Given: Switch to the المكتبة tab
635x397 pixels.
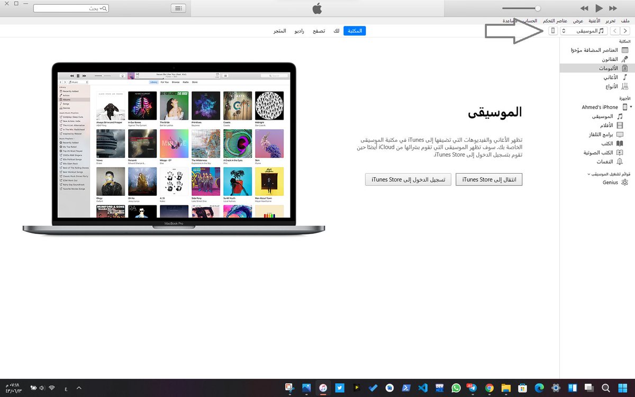Looking at the screenshot, I should (x=355, y=31).
